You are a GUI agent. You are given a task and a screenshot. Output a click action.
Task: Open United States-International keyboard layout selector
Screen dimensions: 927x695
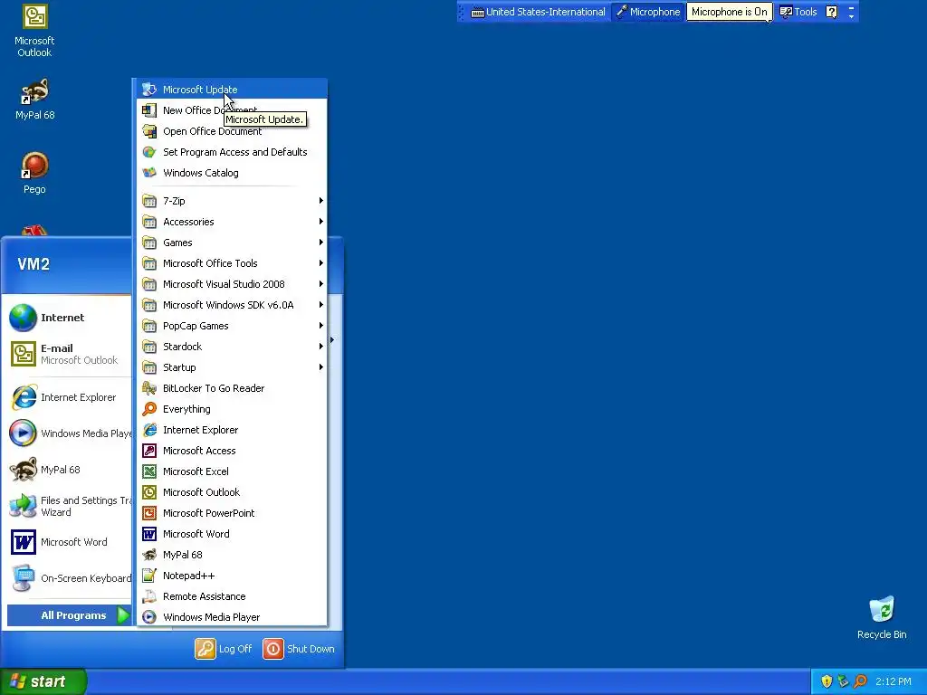click(x=538, y=12)
